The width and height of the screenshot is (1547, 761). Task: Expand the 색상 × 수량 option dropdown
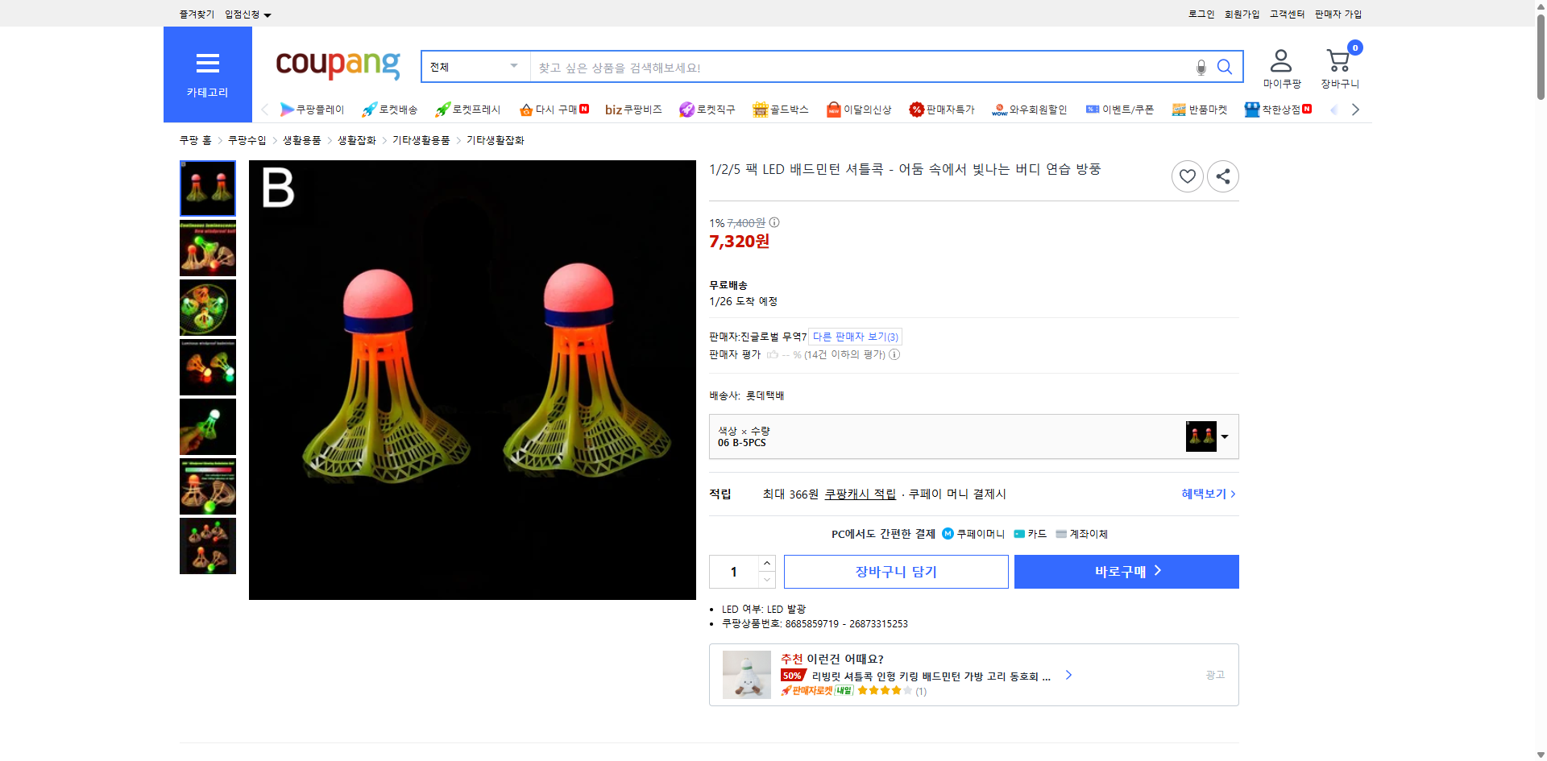click(1224, 436)
